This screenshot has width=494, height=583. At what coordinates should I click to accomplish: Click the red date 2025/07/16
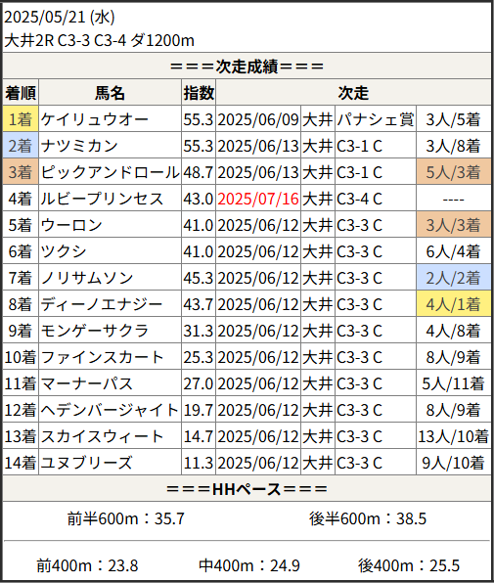coord(258,199)
